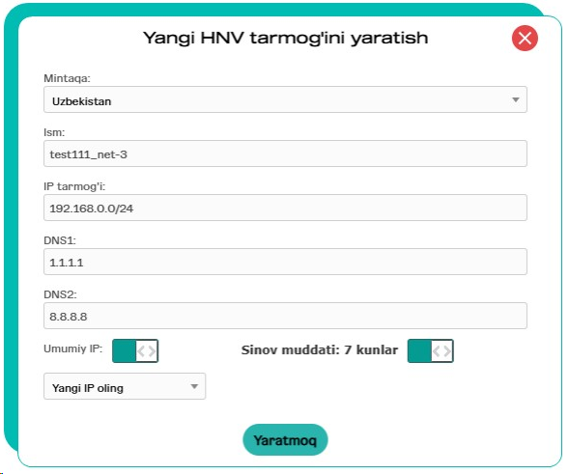Click the Mintaqa label
The image size is (569, 474).
click(67, 78)
